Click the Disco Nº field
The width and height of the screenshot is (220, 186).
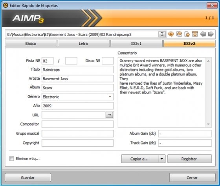(x=108, y=61)
